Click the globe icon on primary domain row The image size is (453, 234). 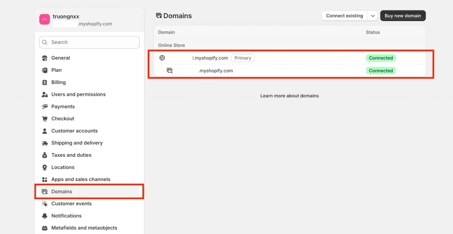tap(162, 58)
